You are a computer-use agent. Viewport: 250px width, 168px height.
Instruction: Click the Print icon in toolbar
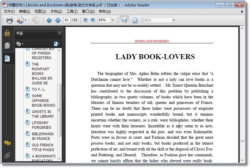9,20
